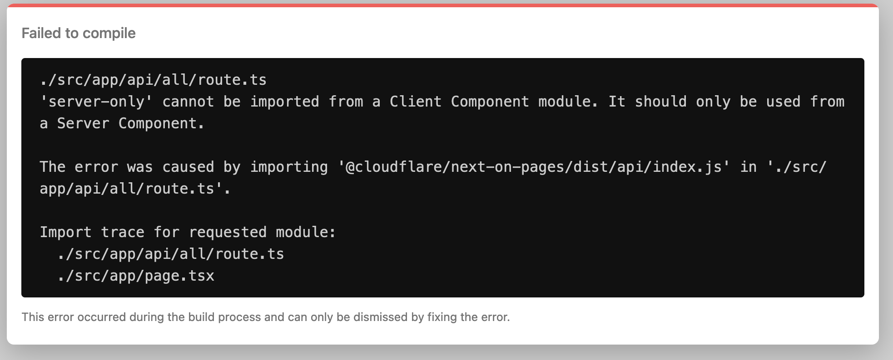Open route.ts entry in the import trace

(x=171, y=254)
